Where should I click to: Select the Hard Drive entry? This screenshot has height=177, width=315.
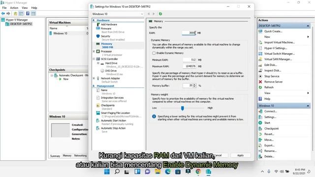point(111,63)
